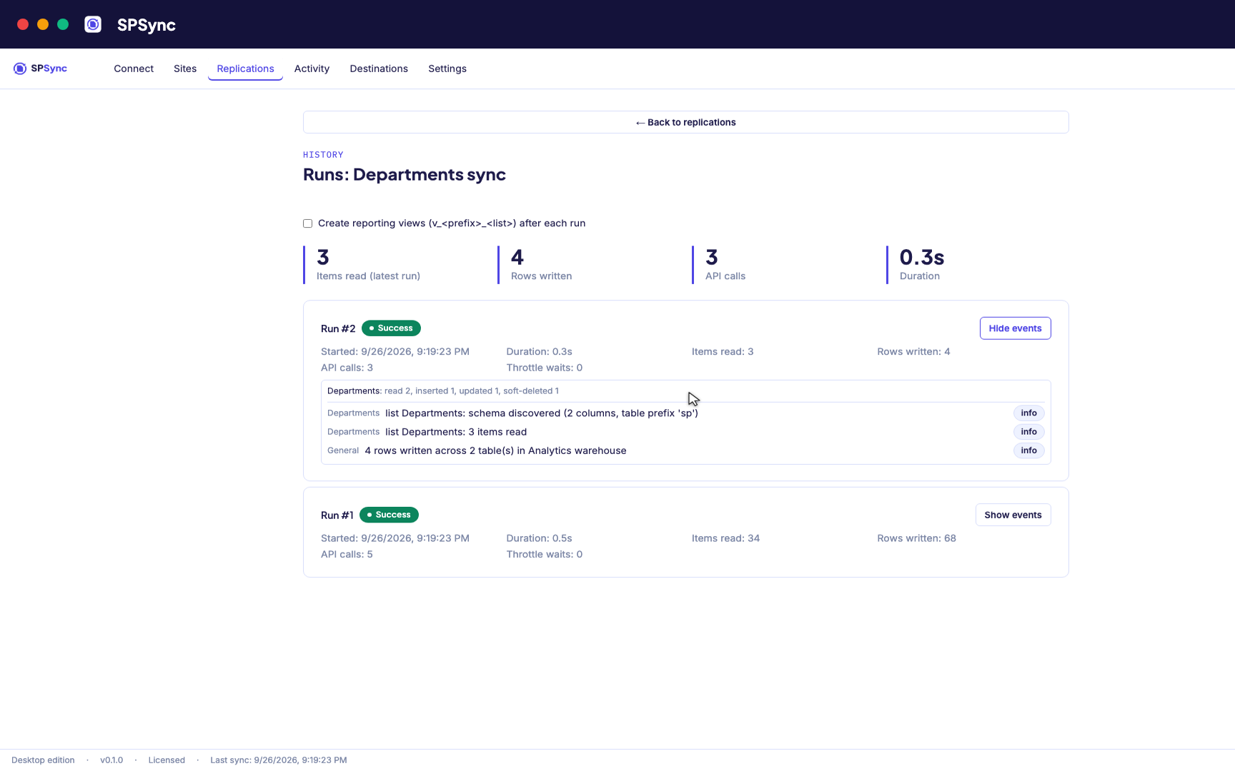Hide events for Run #2
The height and width of the screenshot is (771, 1235).
(1015, 328)
